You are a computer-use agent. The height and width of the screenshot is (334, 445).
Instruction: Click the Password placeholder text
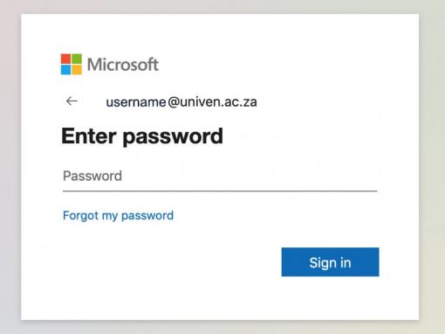92,176
